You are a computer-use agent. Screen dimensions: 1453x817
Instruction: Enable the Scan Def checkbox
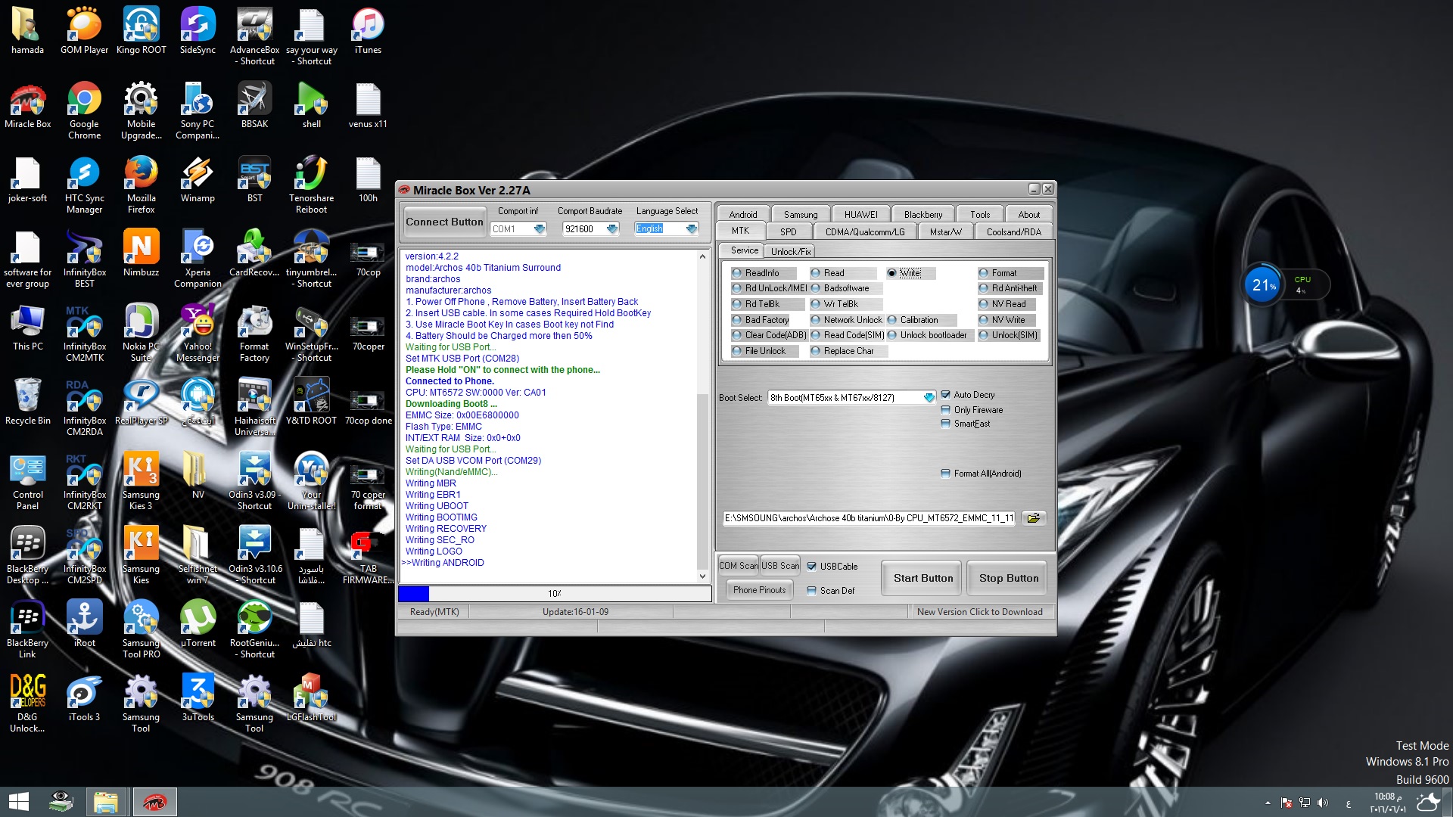[811, 591]
